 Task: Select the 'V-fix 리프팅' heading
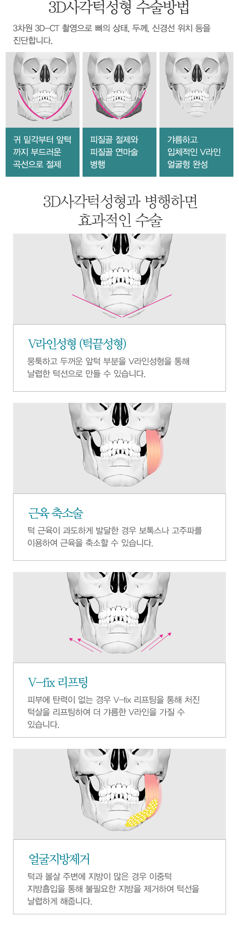(58, 682)
